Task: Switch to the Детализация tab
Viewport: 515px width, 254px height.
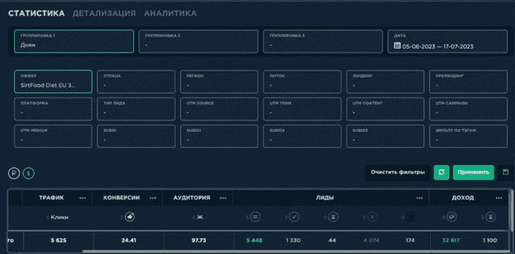Action: pyautogui.click(x=104, y=13)
